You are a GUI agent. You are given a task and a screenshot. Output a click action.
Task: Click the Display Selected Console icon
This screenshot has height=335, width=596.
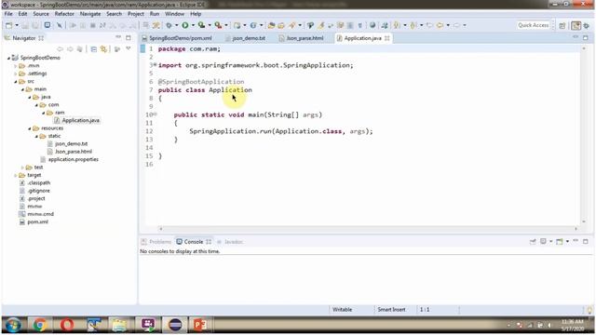544,242
